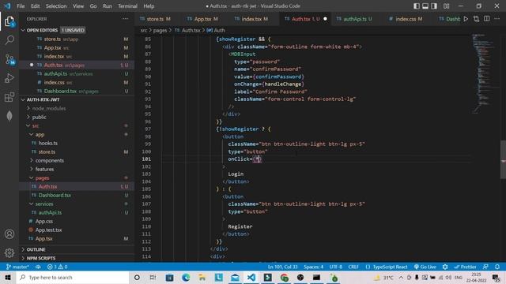506x284 pixels.
Task: Select encoding UTF-8
Action: [x=335, y=267]
